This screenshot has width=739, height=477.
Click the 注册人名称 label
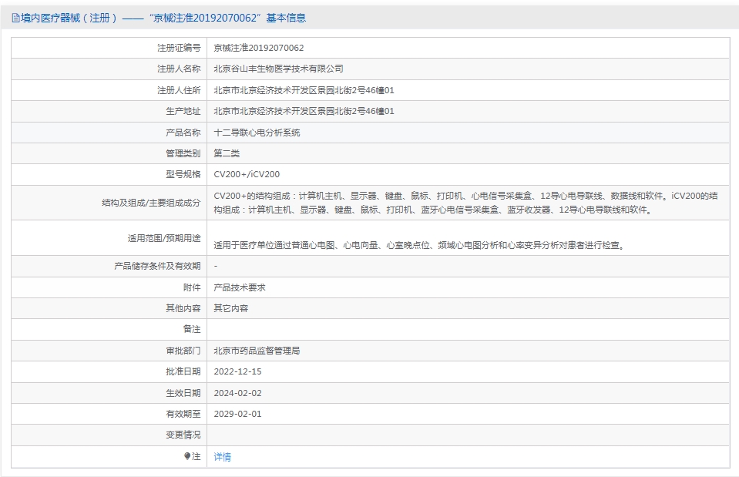click(179, 69)
